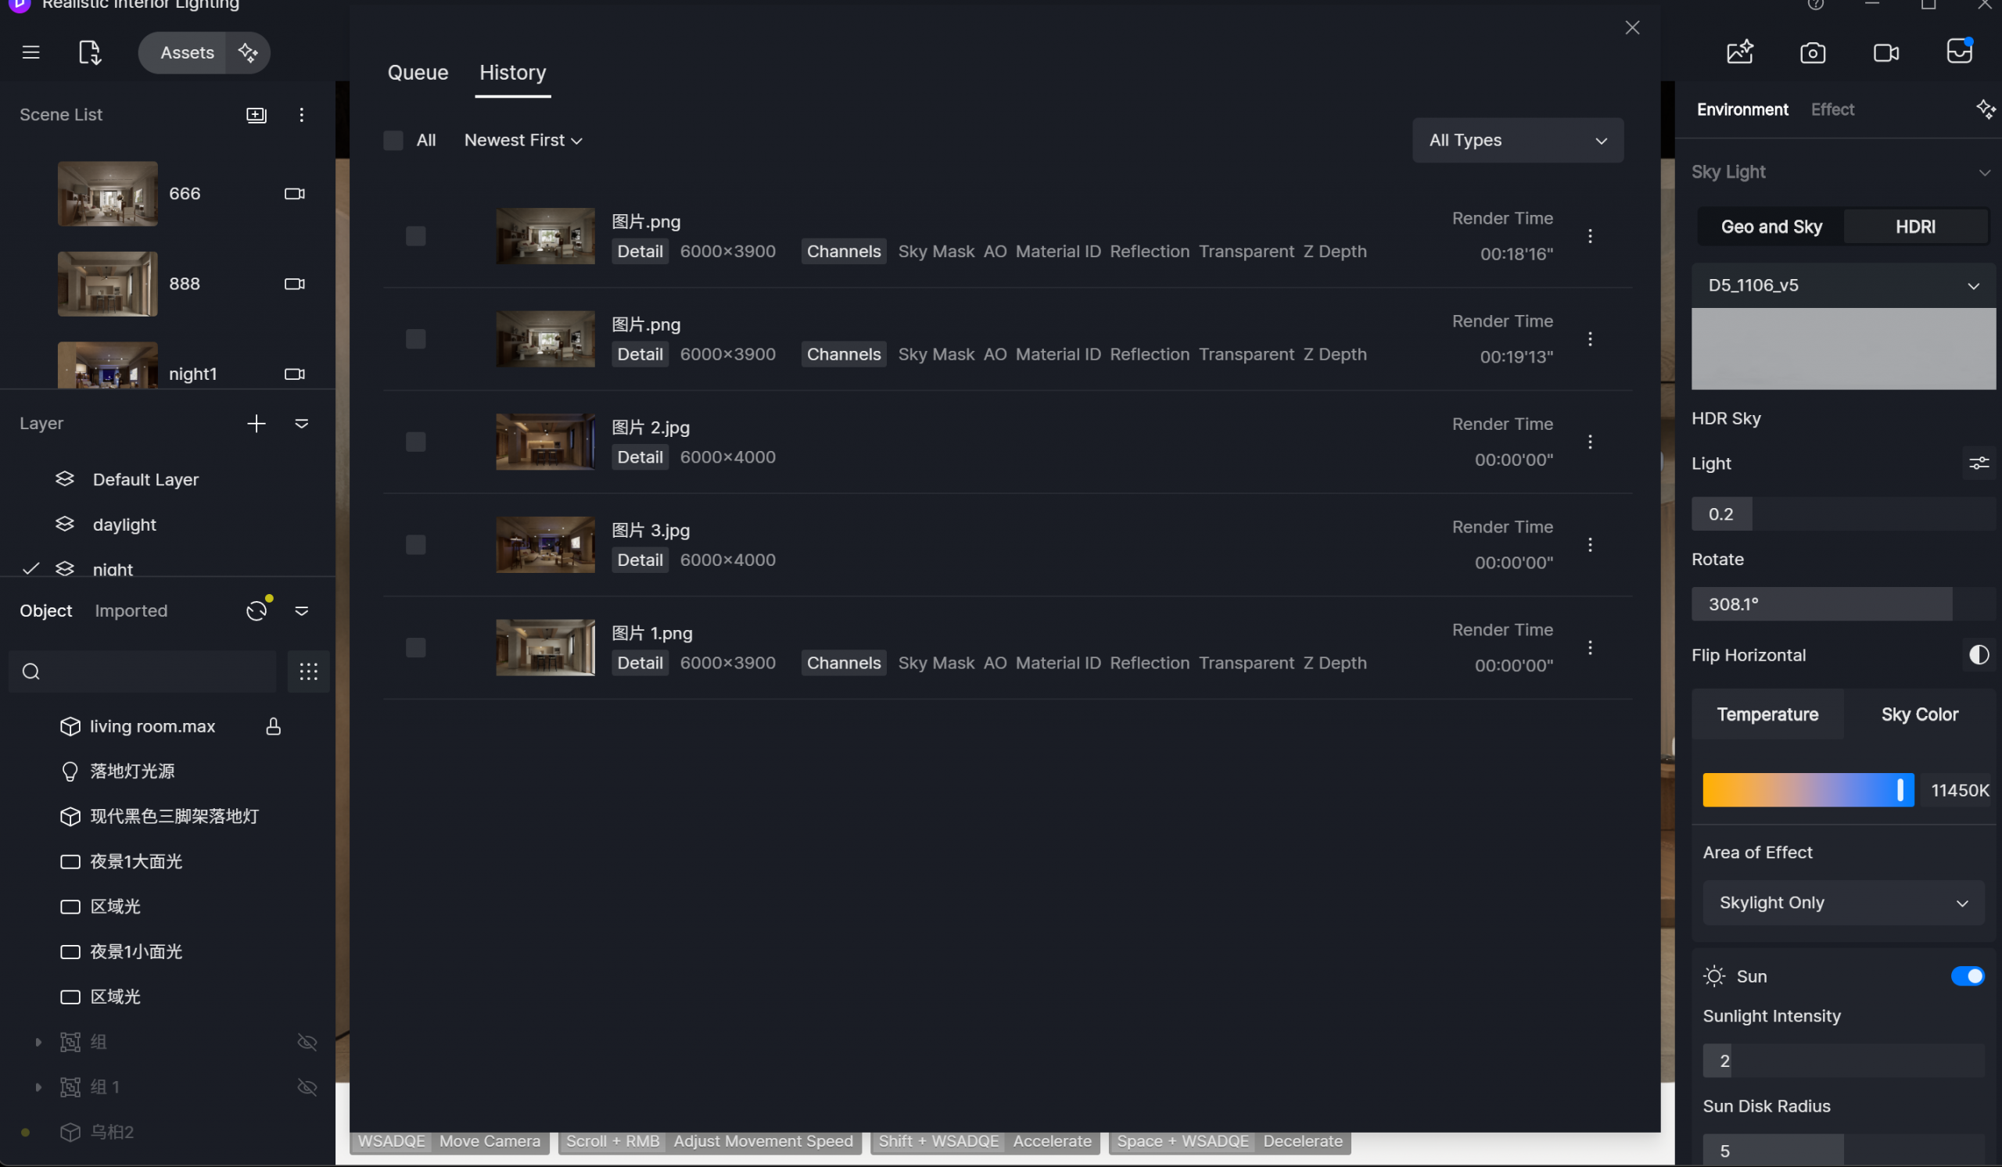
Task: Switch to the Effect tab
Action: pyautogui.click(x=1832, y=109)
